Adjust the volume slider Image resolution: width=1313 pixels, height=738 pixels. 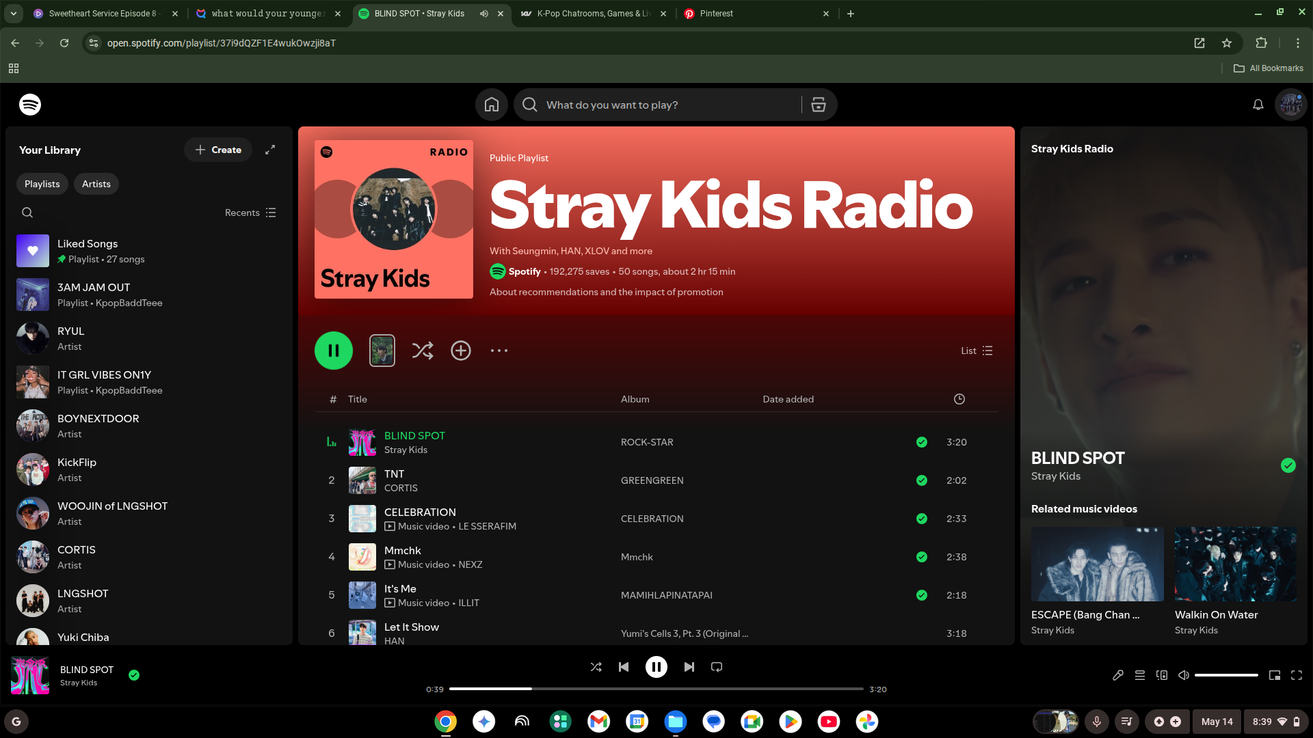point(1226,675)
